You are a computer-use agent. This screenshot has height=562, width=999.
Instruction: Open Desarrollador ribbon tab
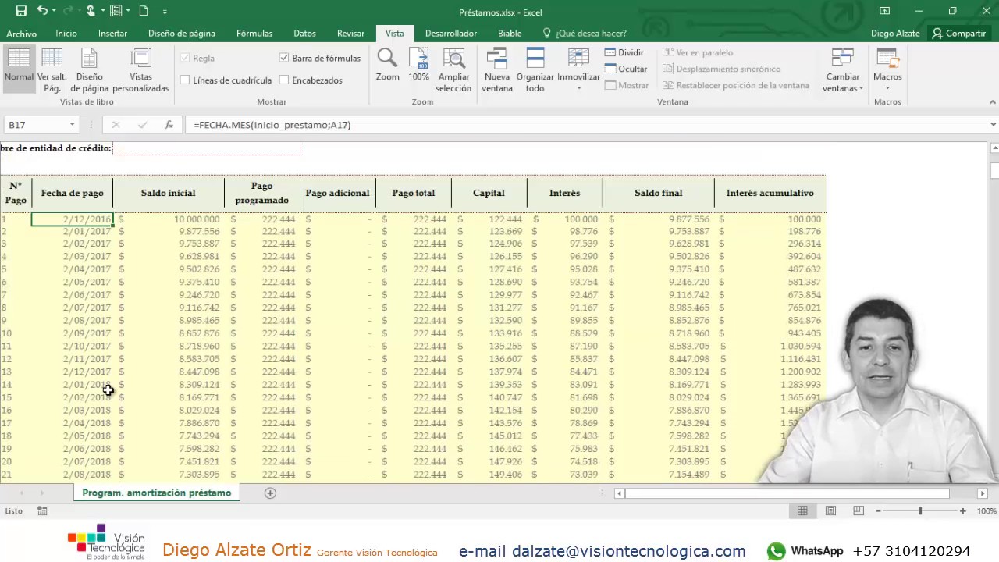451,34
